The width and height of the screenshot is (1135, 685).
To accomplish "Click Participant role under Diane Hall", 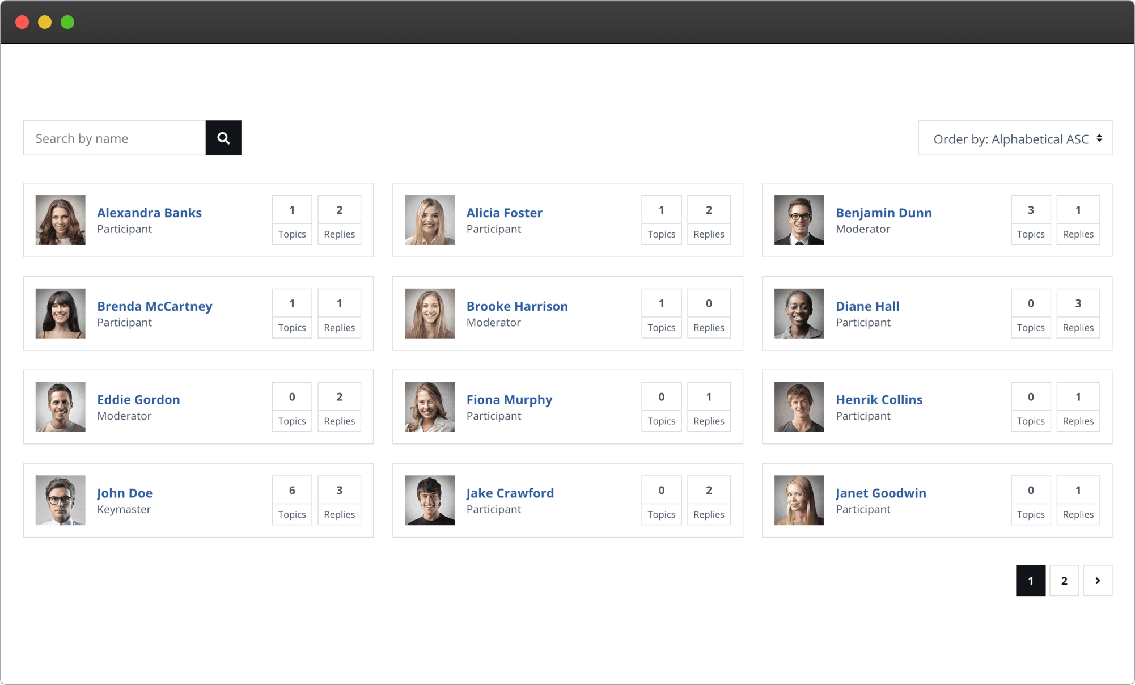I will [863, 322].
